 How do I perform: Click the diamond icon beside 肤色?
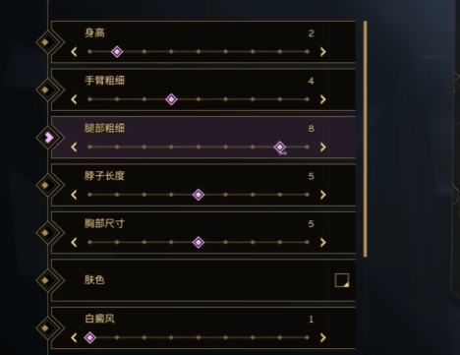(47, 280)
